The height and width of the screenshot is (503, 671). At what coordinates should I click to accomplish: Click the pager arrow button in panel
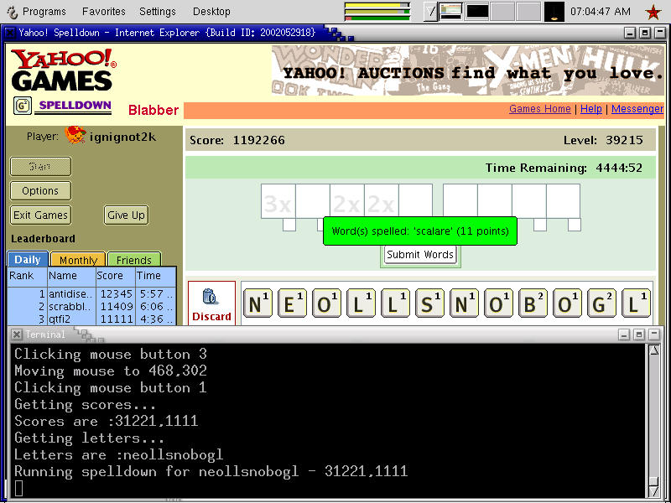(430, 12)
